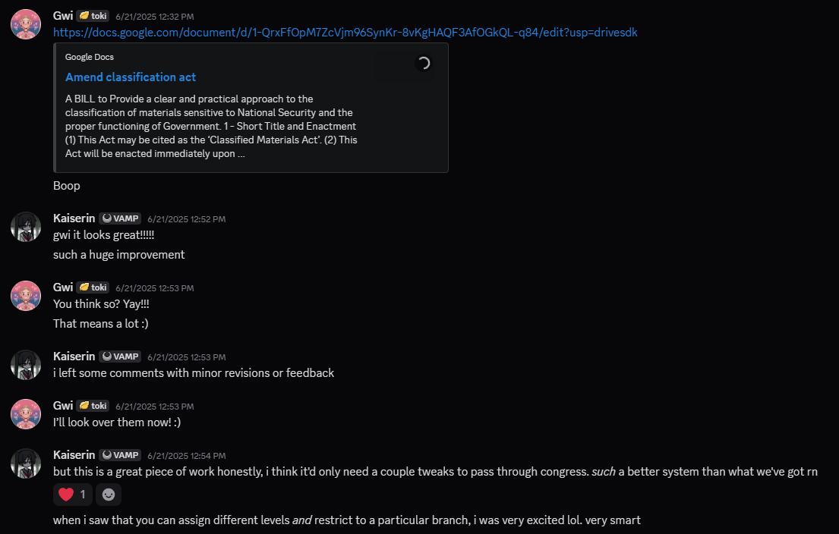839x534 pixels.
Task: Click Gwi's username on the 12:32 PM message
Action: point(63,15)
